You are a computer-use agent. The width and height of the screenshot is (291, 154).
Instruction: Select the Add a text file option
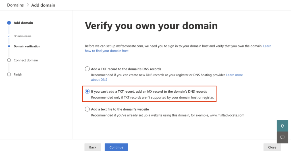tap(87, 109)
